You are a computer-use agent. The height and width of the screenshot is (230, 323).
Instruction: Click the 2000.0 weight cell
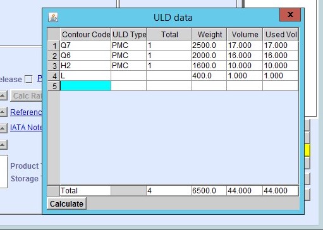click(x=209, y=56)
